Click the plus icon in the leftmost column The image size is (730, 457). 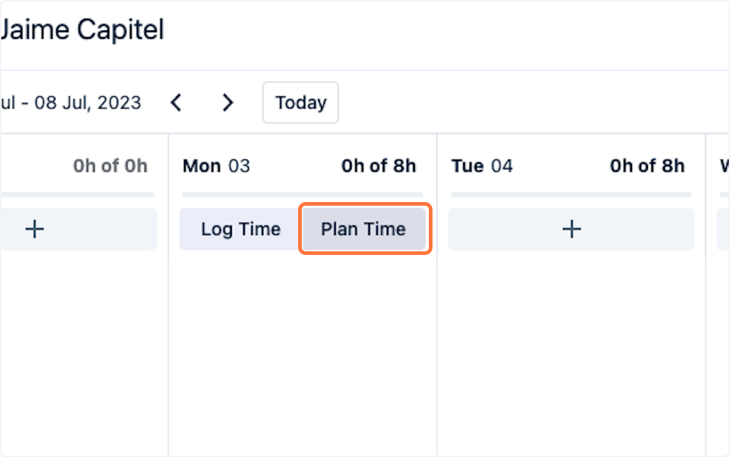click(35, 229)
